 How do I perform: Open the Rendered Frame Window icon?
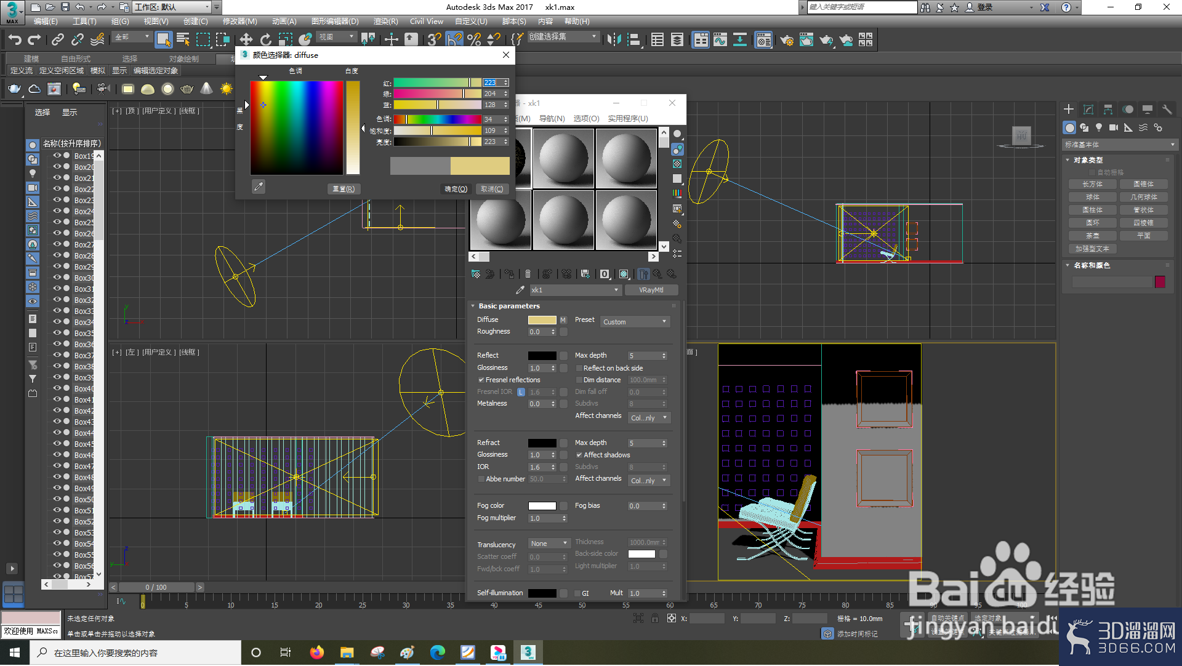tap(806, 40)
